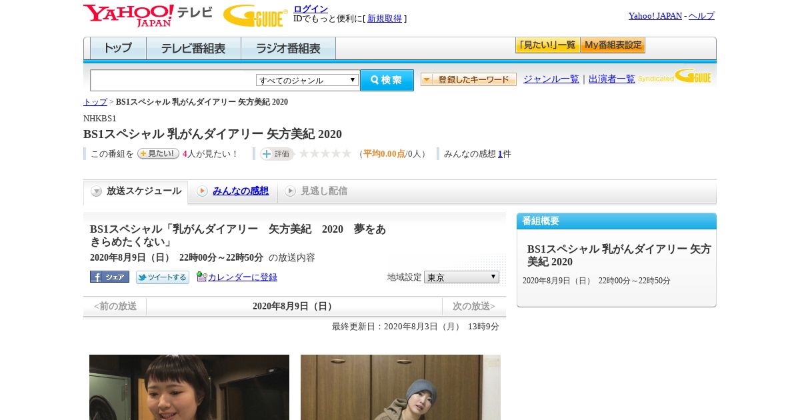Image resolution: width=800 pixels, height=420 pixels.
Task: Open the 「見たい!」一覧 button
Action: (547, 45)
